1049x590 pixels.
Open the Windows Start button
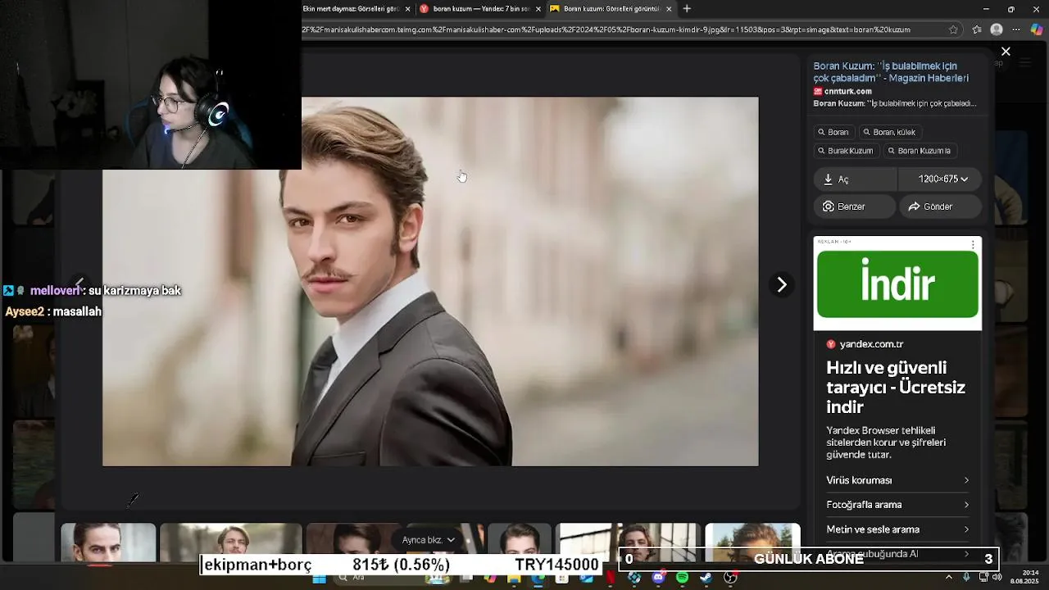tap(320, 578)
